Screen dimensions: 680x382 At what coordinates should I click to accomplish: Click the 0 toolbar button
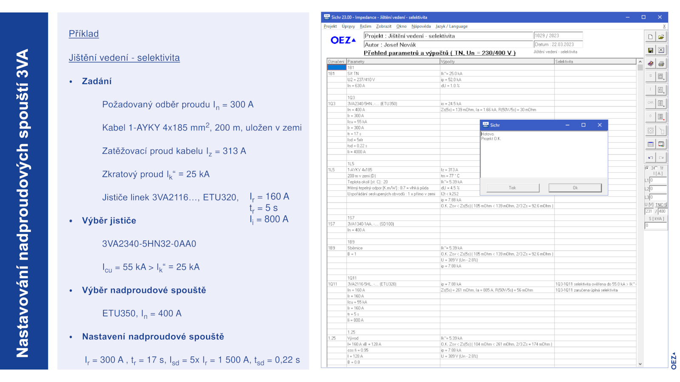(x=650, y=116)
